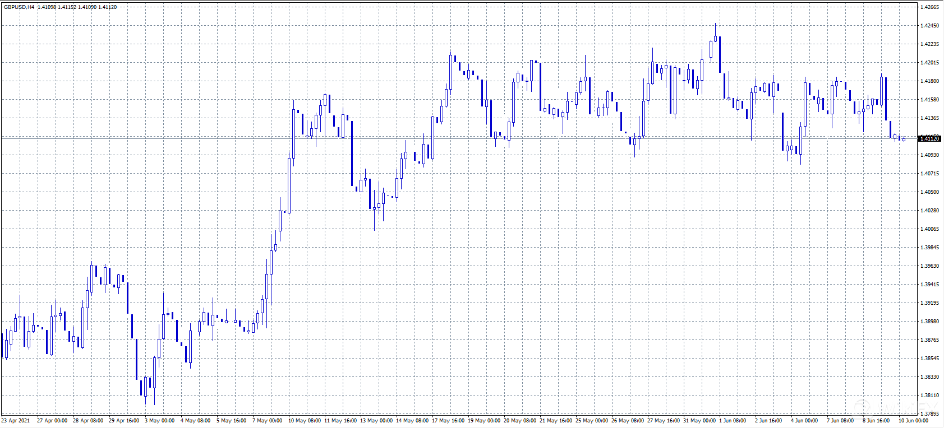Click the horizontal bid price line
The height and width of the screenshot is (428, 944).
pyautogui.click(x=449, y=138)
